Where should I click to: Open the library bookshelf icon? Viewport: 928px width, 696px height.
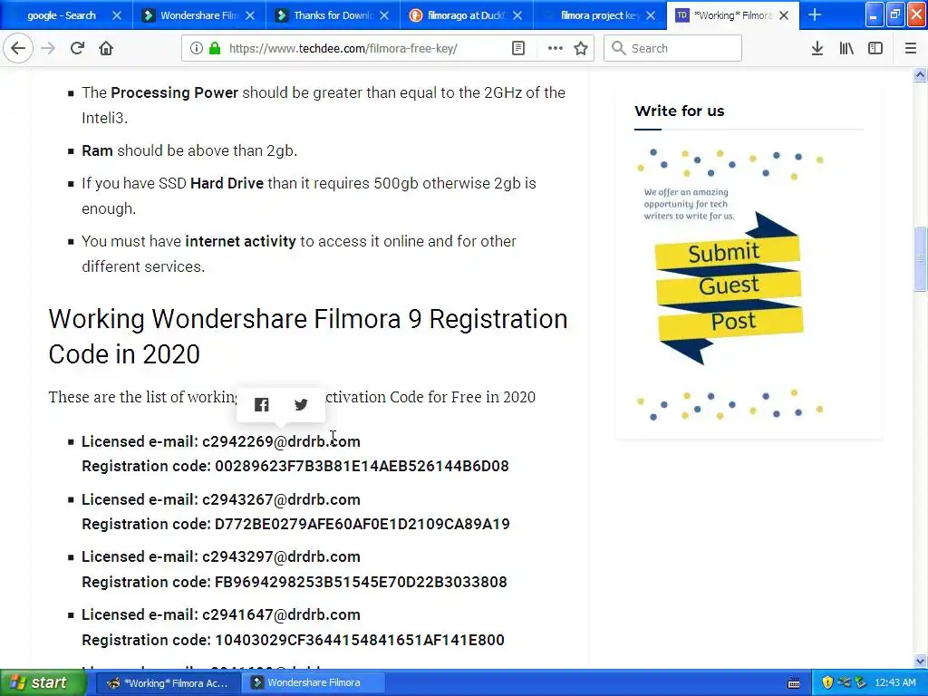(x=846, y=49)
